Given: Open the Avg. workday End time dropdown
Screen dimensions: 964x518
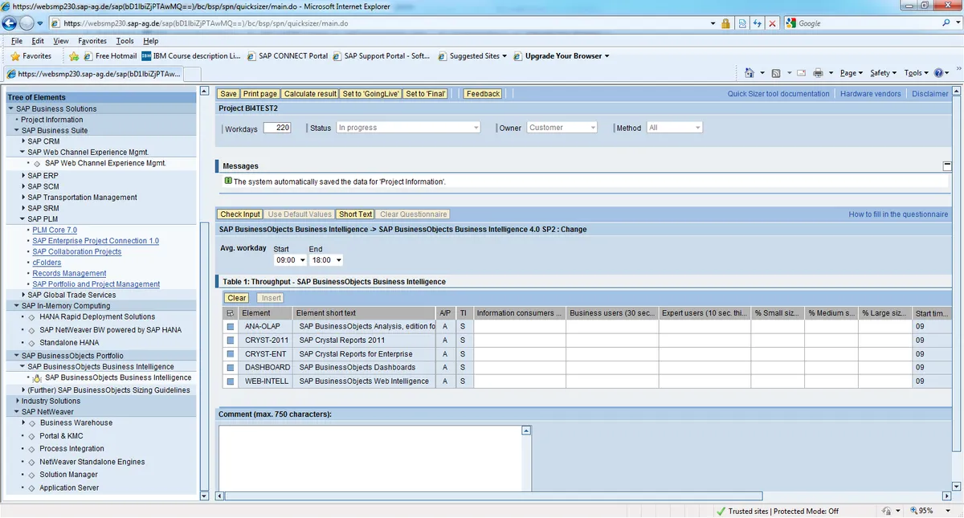Looking at the screenshot, I should tap(326, 260).
